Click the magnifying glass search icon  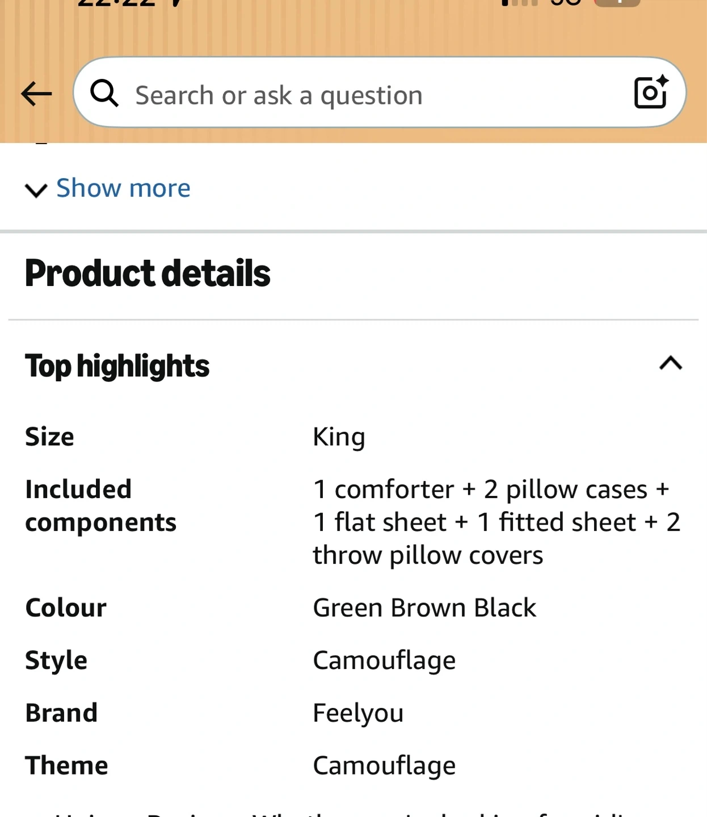[x=105, y=93]
